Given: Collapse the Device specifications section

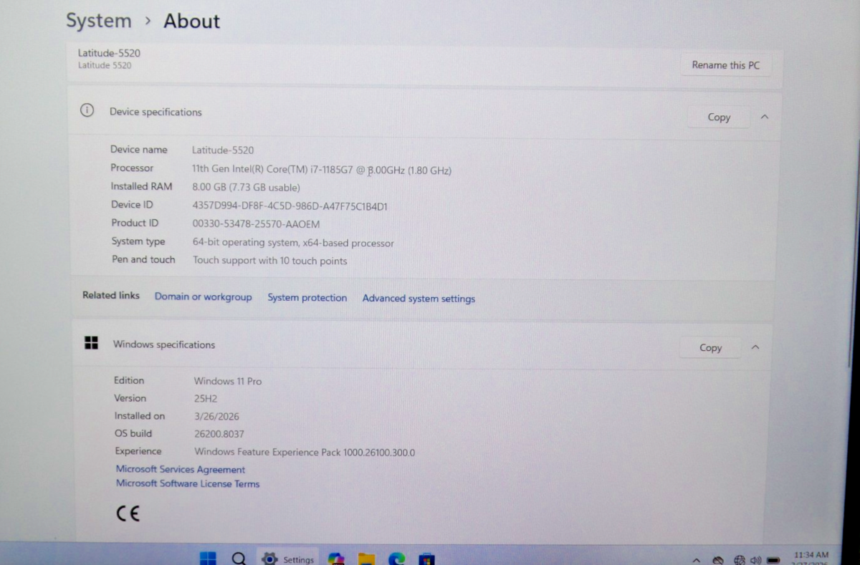Looking at the screenshot, I should 765,117.
